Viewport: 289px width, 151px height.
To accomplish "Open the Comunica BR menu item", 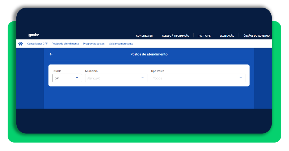I will coord(144,36).
